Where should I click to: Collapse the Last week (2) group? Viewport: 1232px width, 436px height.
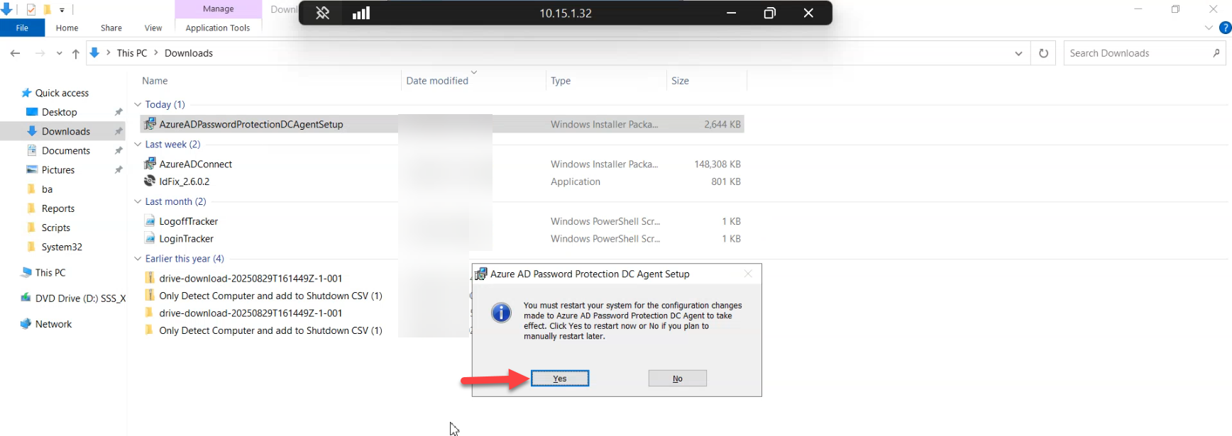pyautogui.click(x=138, y=144)
